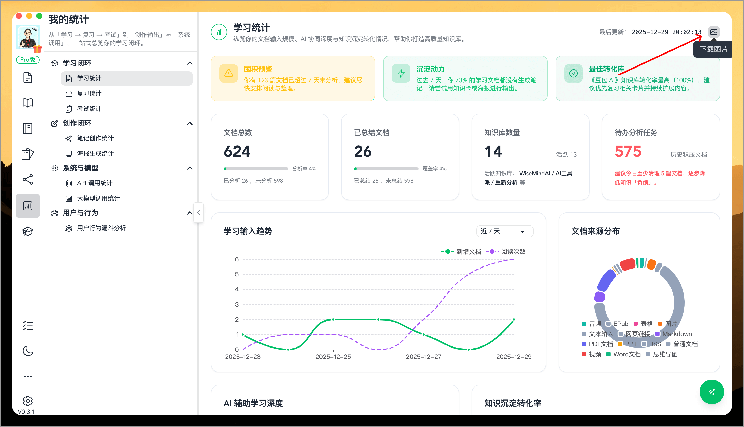Open the documents icon in the sidebar
Image resolution: width=744 pixels, height=427 pixels.
pos(28,77)
